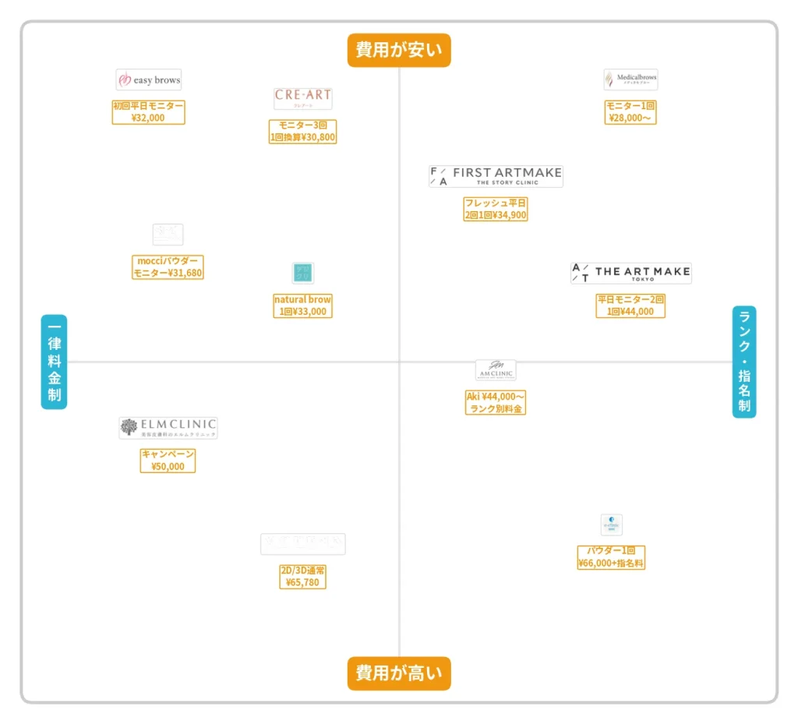Open the フレッシュ平日 2回1回¥34,900 label
The image size is (798, 724).
(496, 209)
